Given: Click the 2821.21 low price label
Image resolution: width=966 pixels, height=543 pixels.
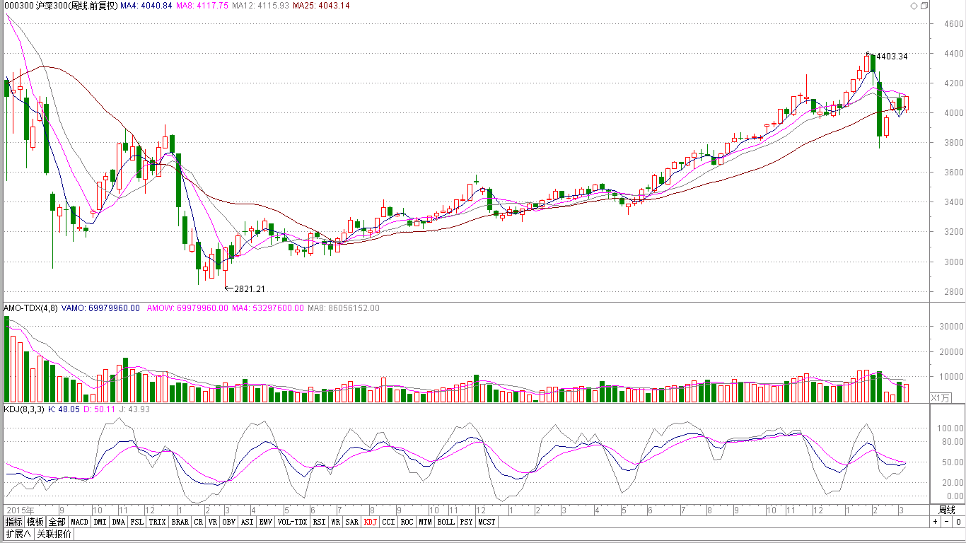Looking at the screenshot, I should point(250,289).
